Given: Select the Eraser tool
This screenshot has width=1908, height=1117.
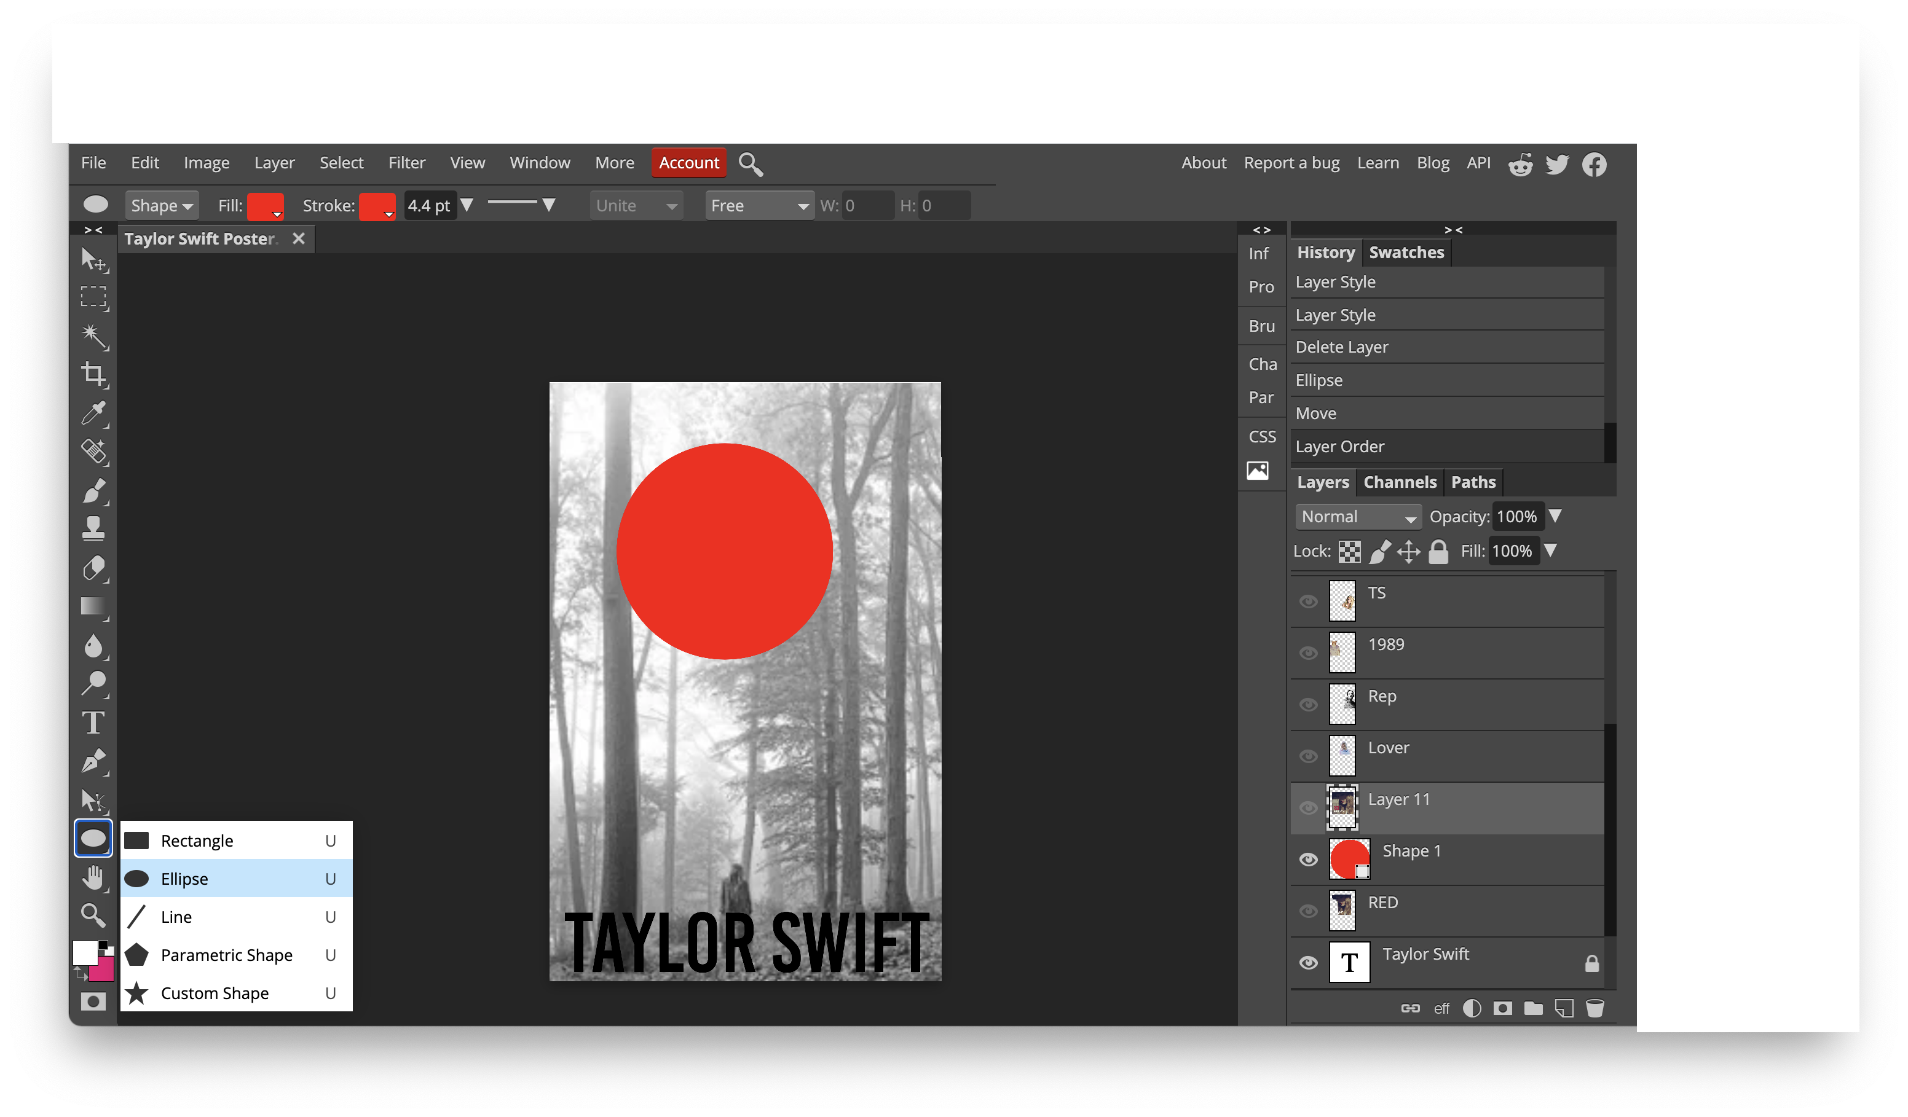Looking at the screenshot, I should pos(94,568).
